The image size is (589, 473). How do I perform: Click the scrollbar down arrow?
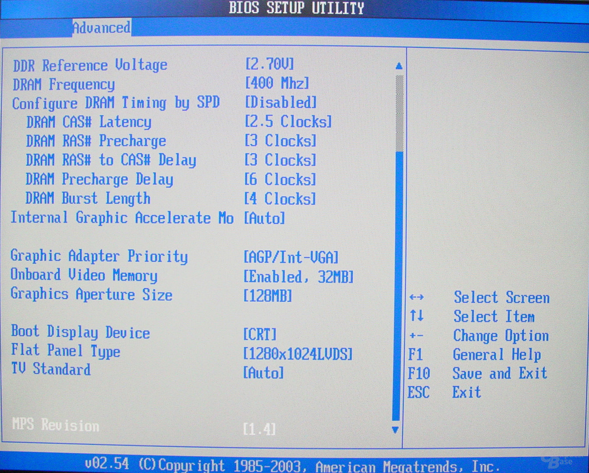click(395, 430)
